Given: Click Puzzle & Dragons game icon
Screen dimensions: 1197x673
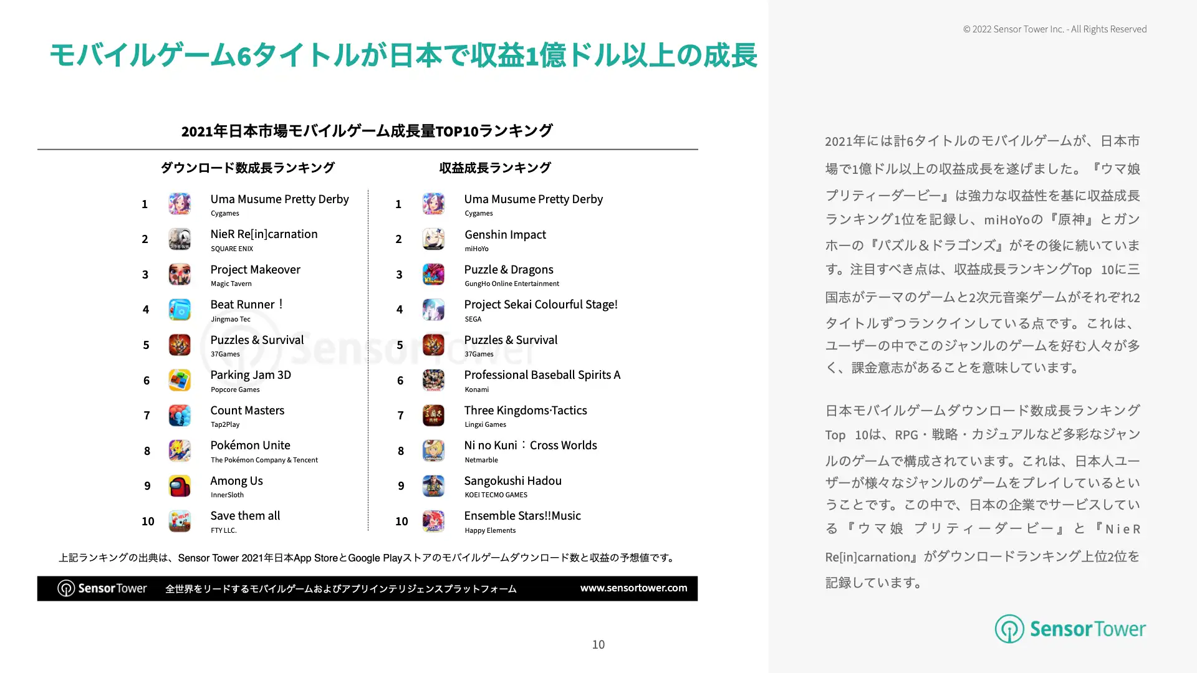Looking at the screenshot, I should (x=433, y=274).
